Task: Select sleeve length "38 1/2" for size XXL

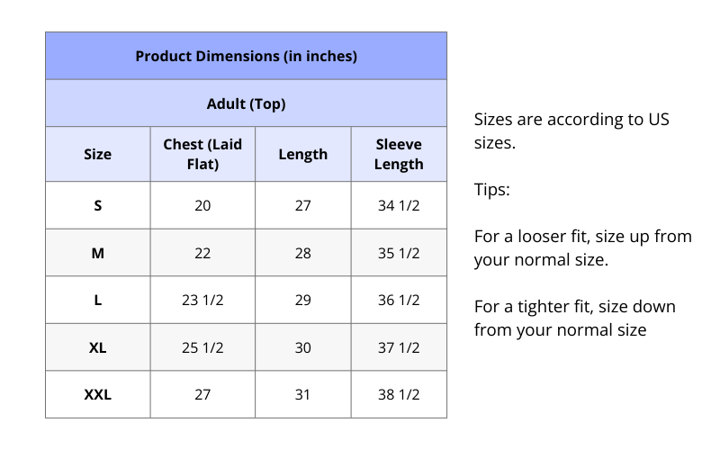Action: (398, 394)
